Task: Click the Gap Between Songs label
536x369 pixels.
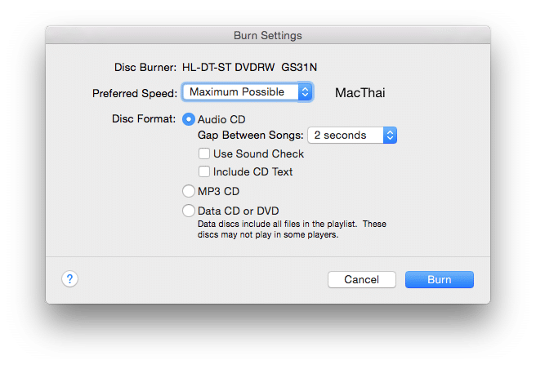Action: click(251, 136)
